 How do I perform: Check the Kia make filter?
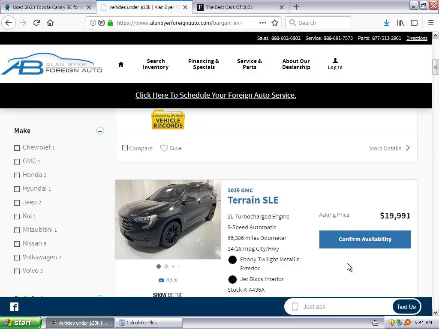tap(17, 216)
